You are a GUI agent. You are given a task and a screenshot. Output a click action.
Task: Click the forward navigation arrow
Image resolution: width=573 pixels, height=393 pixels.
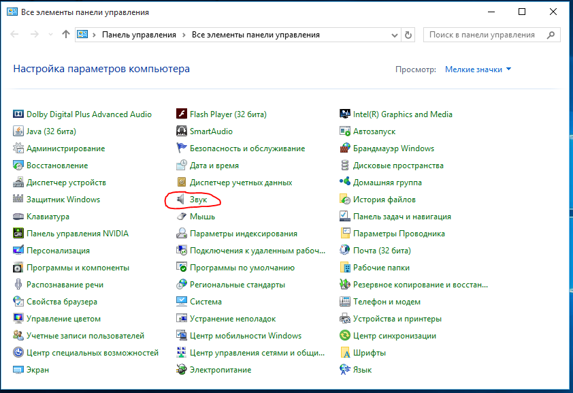coord(34,34)
